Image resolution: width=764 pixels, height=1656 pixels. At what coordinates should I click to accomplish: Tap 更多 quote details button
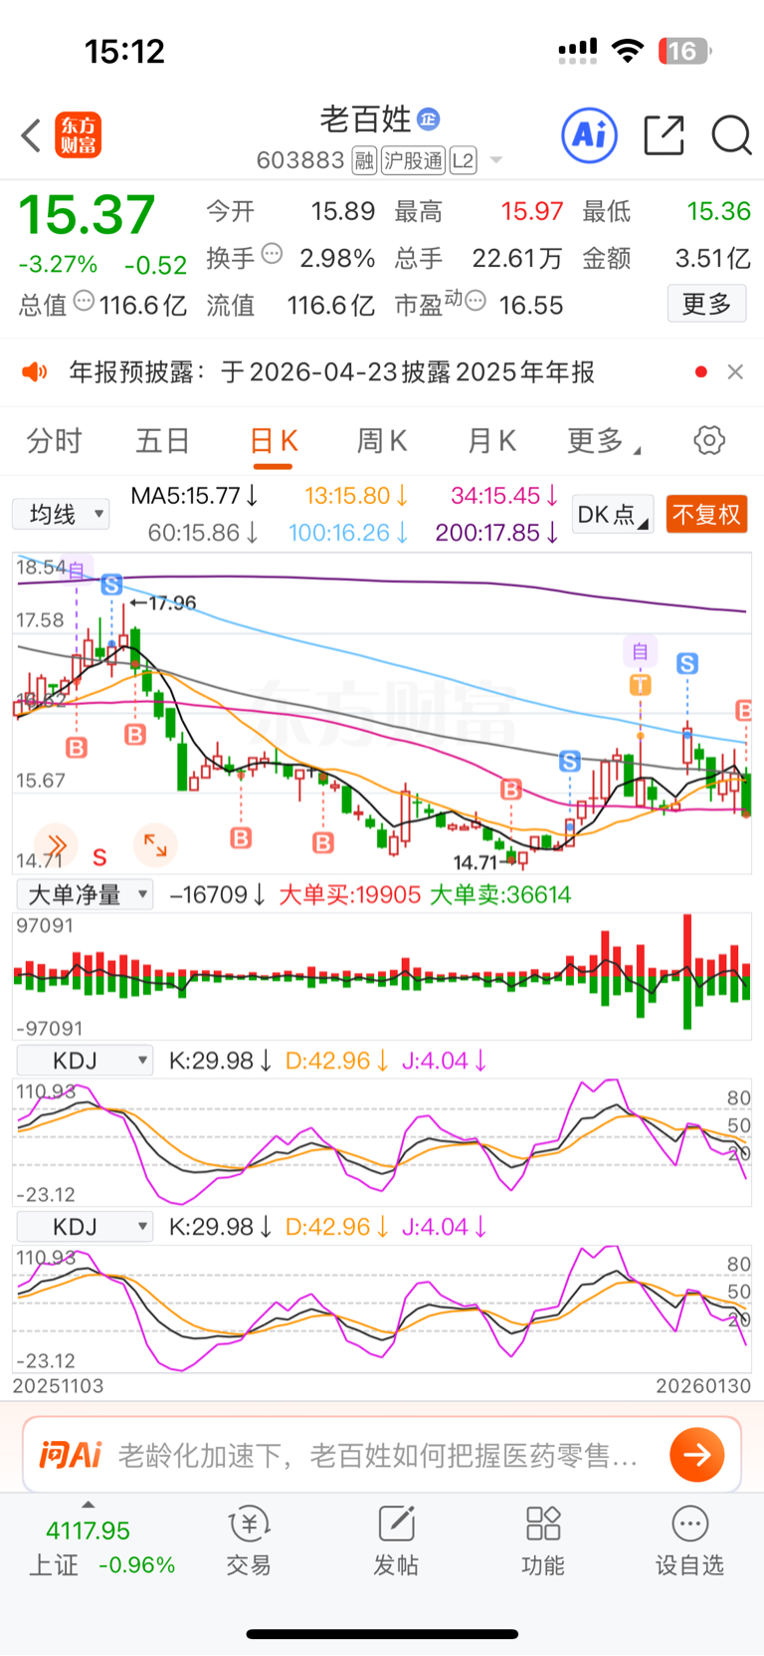706,304
